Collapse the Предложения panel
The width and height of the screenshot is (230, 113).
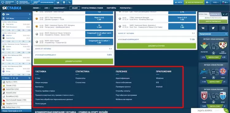pos(226,34)
